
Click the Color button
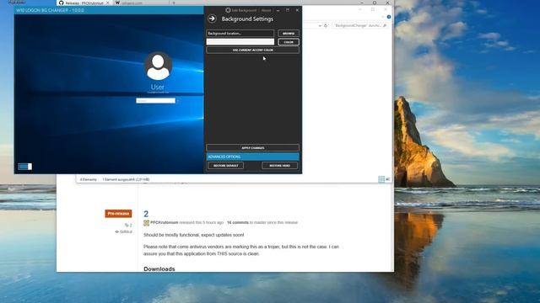tap(289, 42)
